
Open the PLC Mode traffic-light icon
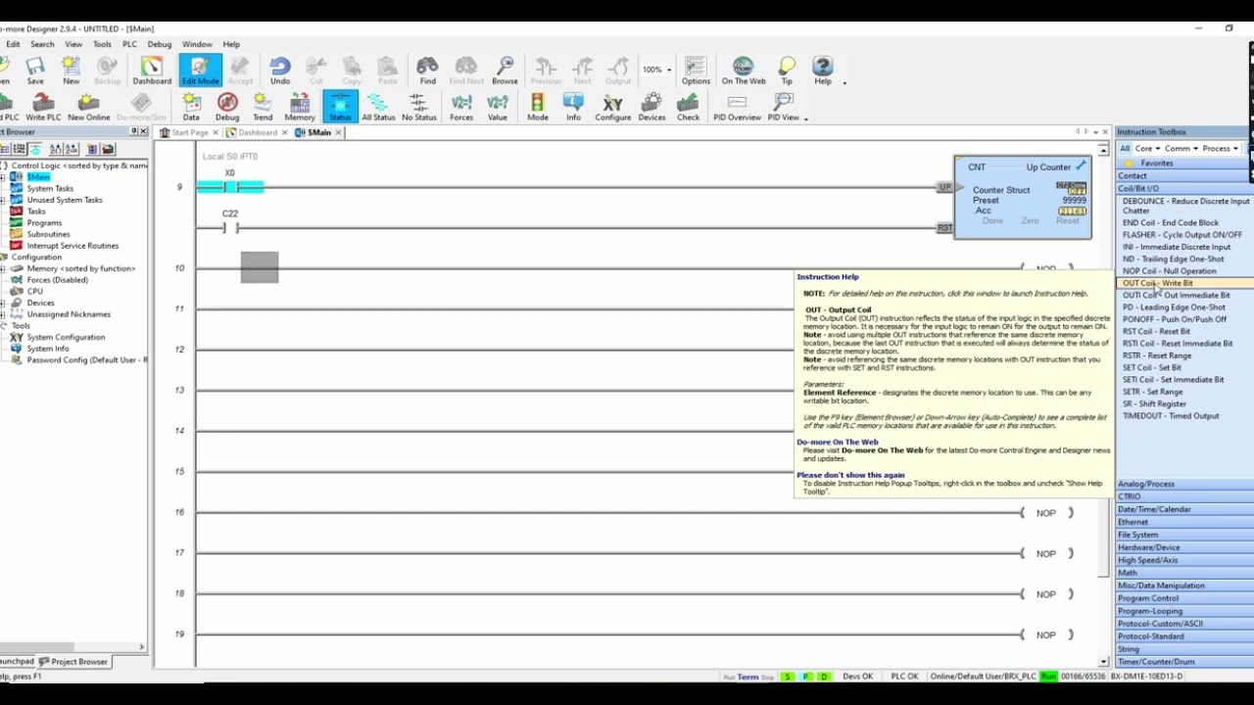coord(538,108)
